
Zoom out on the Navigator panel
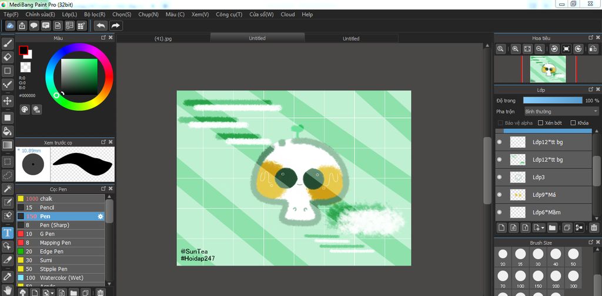(540, 49)
